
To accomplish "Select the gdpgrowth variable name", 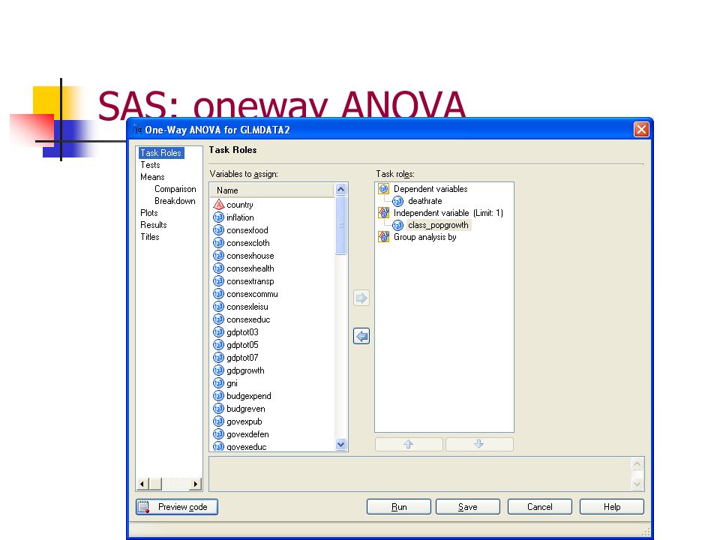I will [246, 370].
